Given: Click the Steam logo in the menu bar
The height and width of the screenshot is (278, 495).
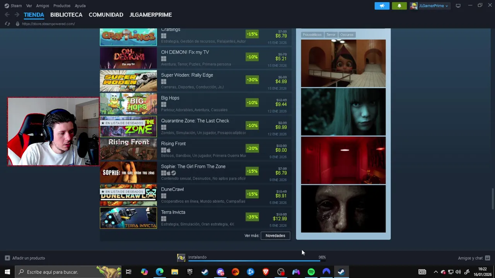Looking at the screenshot, I should click(7, 6).
